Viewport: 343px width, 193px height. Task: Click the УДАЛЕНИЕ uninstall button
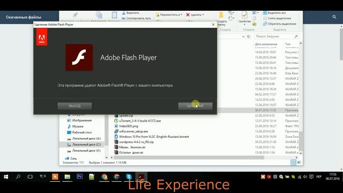point(195,106)
